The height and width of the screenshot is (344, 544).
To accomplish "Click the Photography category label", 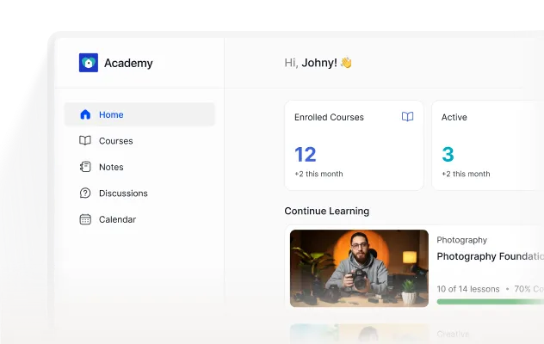I will (x=461, y=240).
